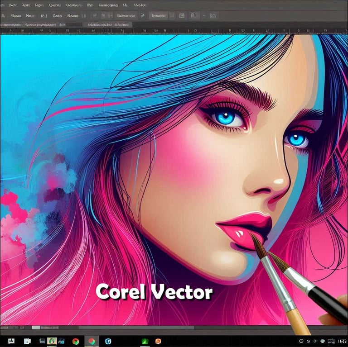348x347 pixels.
Task: Switch to the lighter active document tab
Action: tap(108, 25)
